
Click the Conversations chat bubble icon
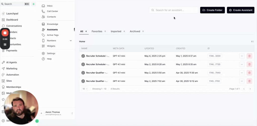3,26
